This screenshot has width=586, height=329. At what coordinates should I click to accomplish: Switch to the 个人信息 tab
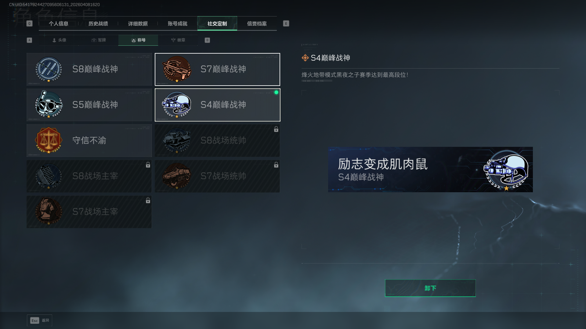(x=59, y=23)
